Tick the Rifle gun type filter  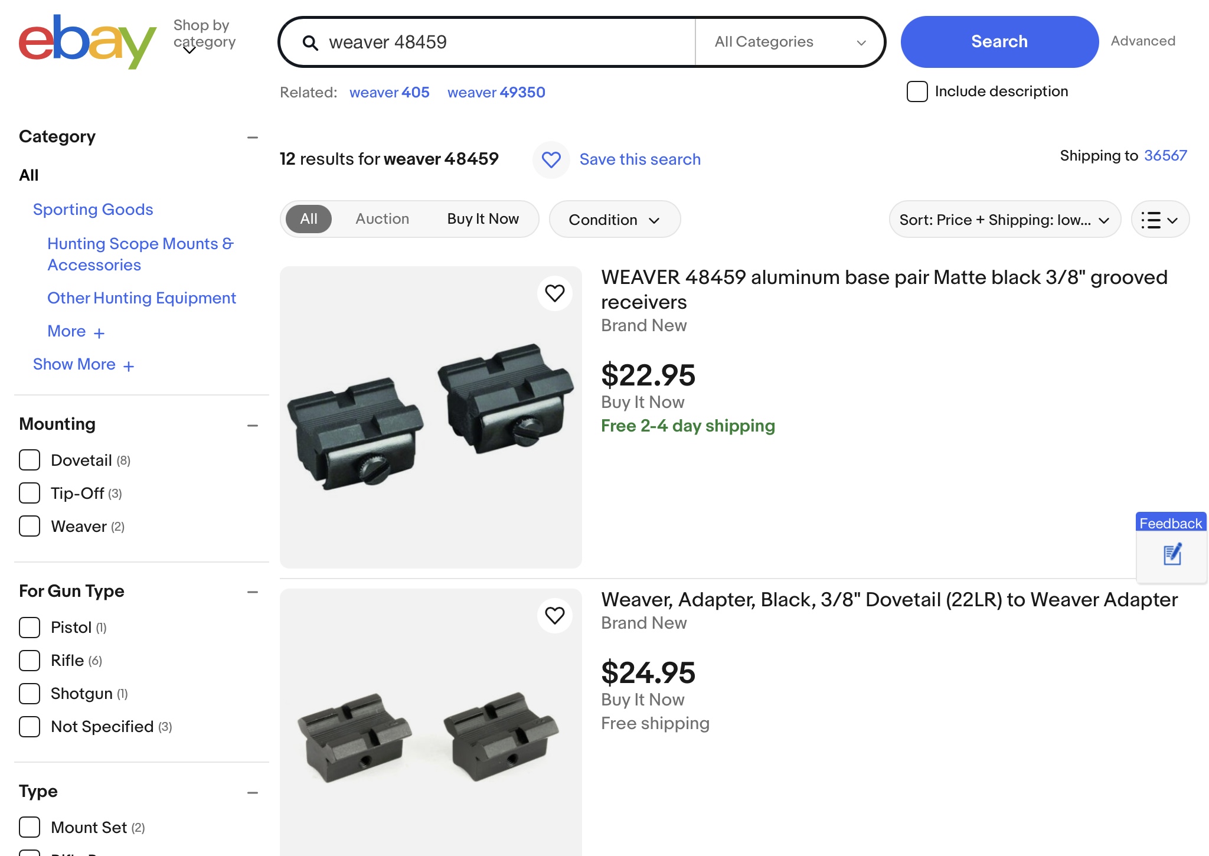pyautogui.click(x=30, y=660)
